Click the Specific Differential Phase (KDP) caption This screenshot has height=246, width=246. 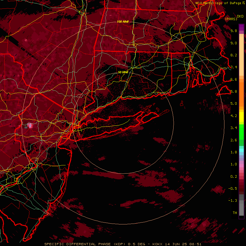[86, 244]
